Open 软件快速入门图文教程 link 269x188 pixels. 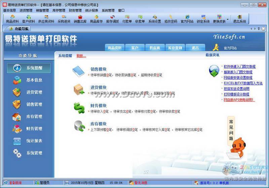[x=239, y=66]
